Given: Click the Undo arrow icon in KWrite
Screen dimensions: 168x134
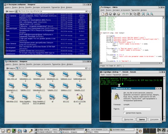Looking at the screenshot, I should [123, 14].
